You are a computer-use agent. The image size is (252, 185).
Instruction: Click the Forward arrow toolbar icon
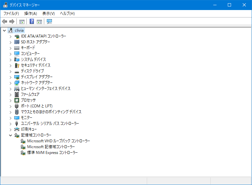12,21
